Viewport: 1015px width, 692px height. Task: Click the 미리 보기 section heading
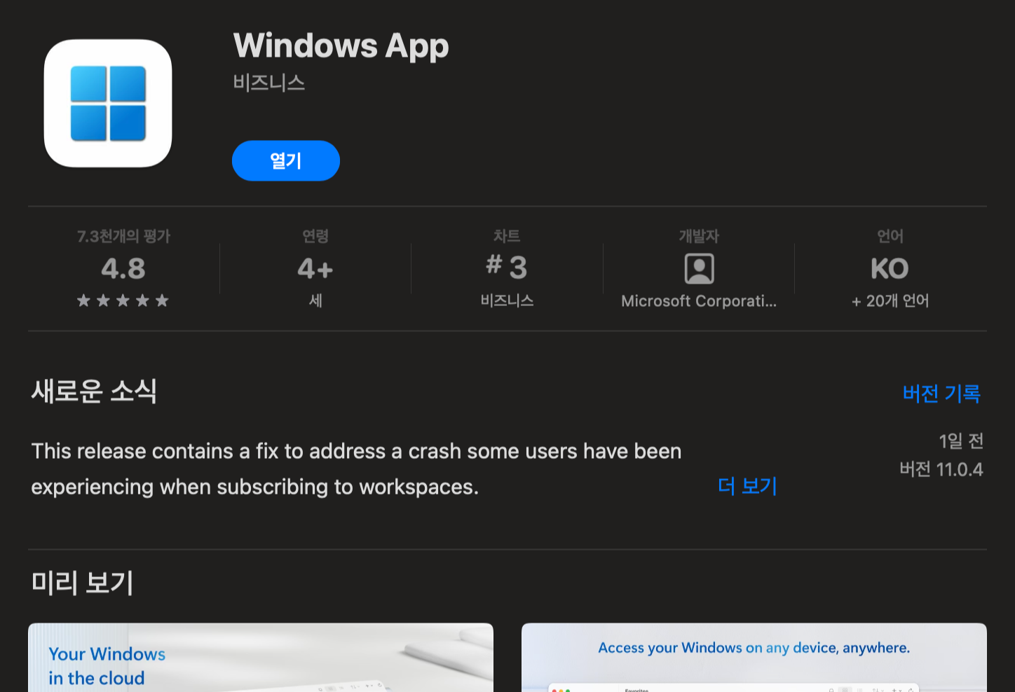pyautogui.click(x=82, y=583)
